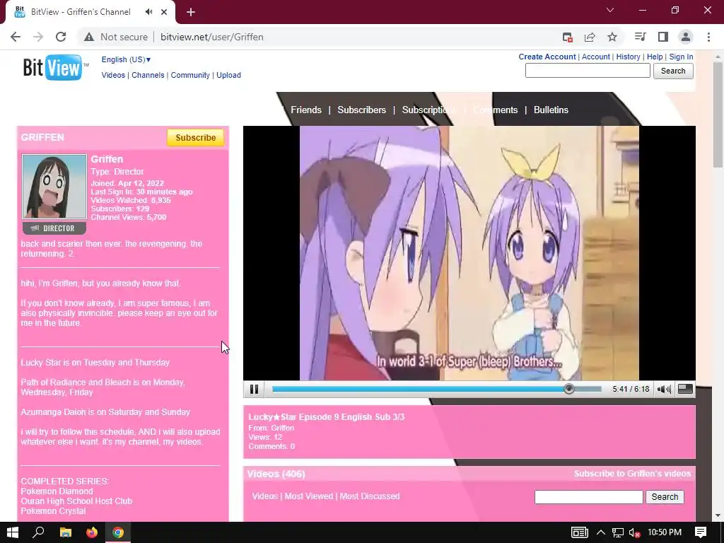Viewport: 724px width, 543px height.
Task: Click the share page icon in address bar
Action: pos(590,37)
